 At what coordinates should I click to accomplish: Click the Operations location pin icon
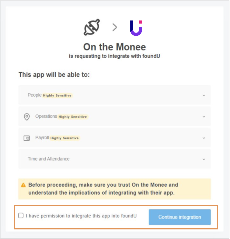click(27, 117)
